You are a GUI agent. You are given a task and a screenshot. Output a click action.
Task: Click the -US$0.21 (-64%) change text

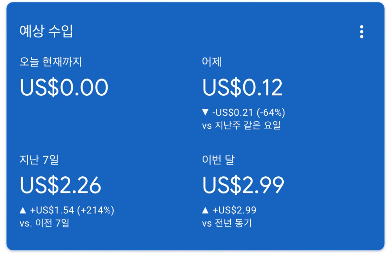pos(249,113)
